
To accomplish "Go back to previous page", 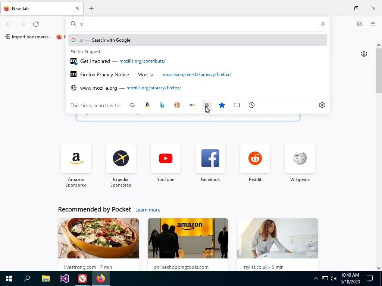I will pyautogui.click(x=9, y=24).
